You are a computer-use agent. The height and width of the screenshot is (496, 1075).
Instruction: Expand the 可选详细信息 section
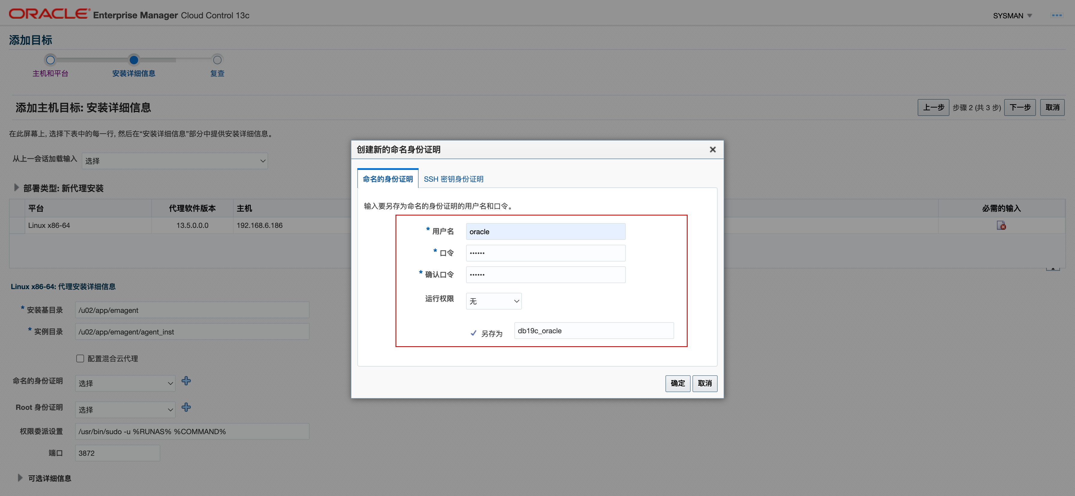point(20,478)
